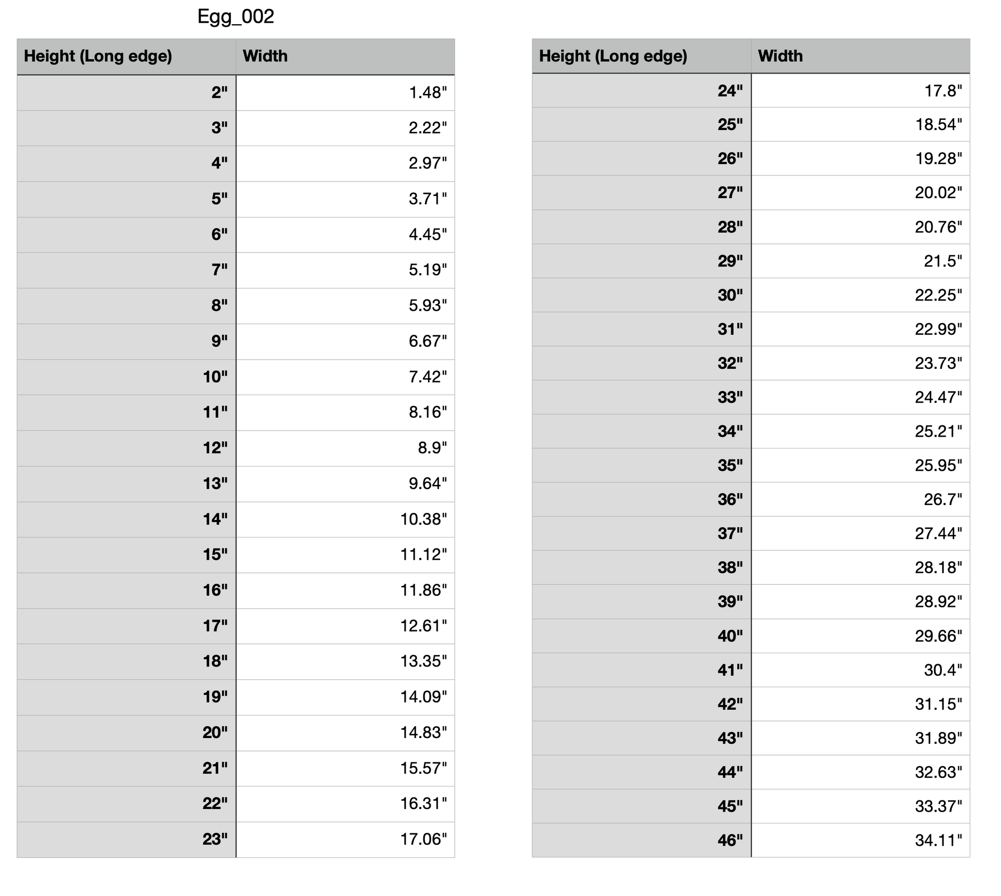Click the 36" height row header

coord(641,499)
